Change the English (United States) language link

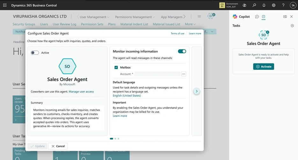click(127, 96)
